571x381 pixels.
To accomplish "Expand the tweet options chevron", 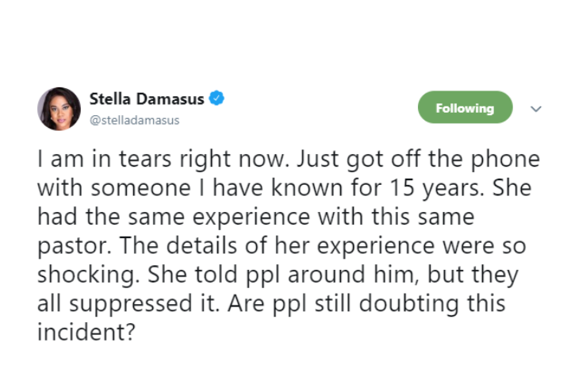I will 535,109.
